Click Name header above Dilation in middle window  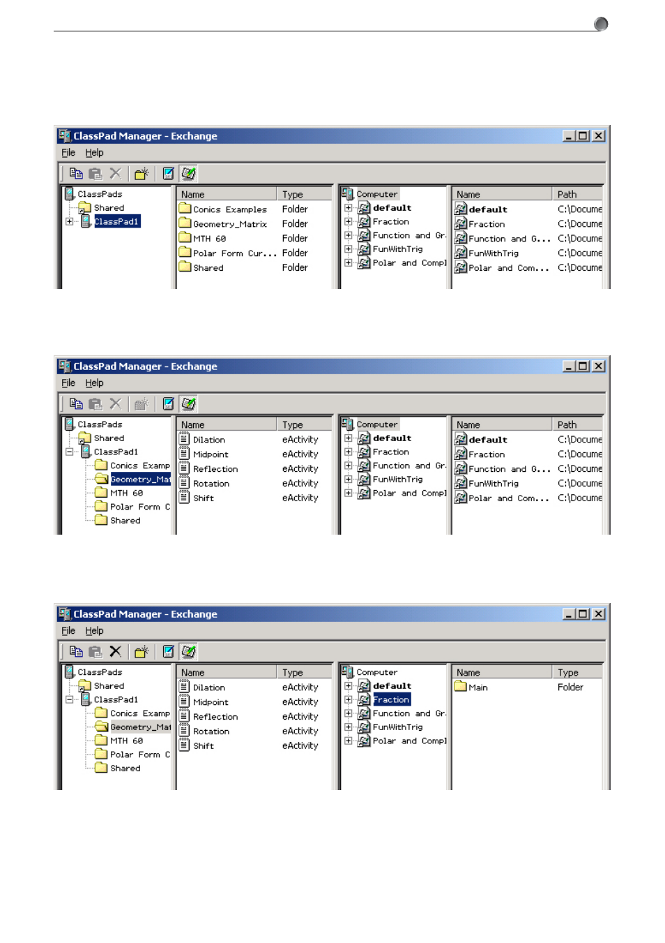click(x=227, y=424)
